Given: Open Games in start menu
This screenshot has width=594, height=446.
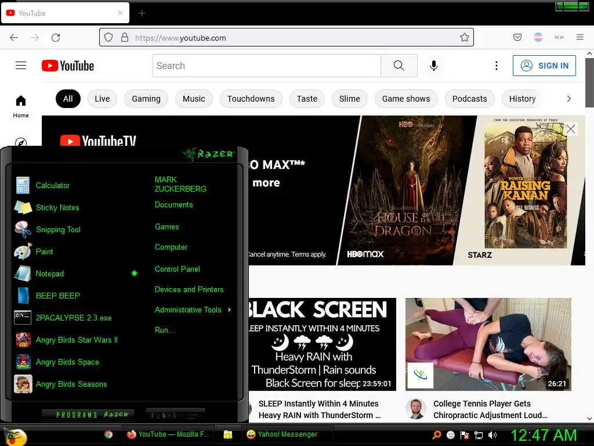Looking at the screenshot, I should pyautogui.click(x=166, y=227).
